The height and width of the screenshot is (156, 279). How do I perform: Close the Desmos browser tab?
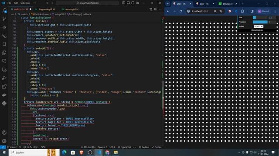236,4
